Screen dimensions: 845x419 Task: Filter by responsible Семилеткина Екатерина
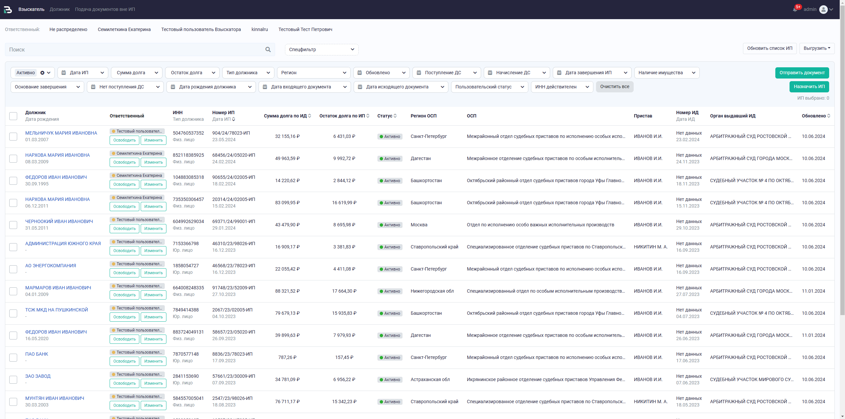pyautogui.click(x=124, y=29)
